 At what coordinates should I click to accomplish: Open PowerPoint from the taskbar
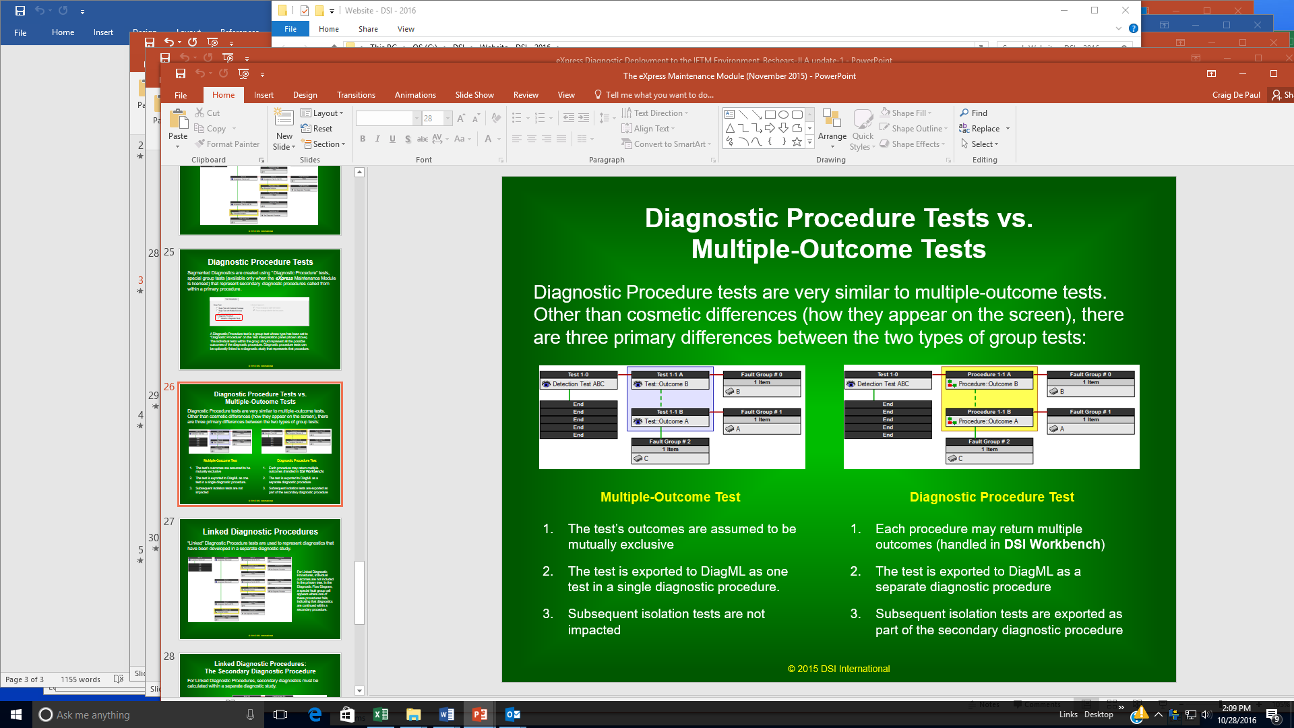click(x=480, y=715)
